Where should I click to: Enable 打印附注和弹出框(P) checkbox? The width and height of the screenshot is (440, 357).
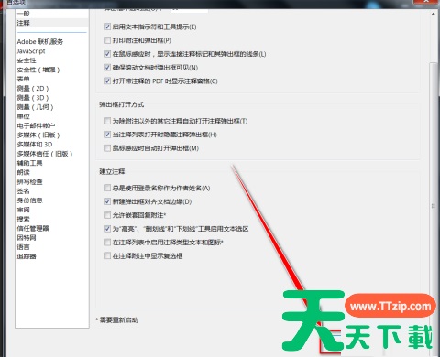pyautogui.click(x=107, y=40)
